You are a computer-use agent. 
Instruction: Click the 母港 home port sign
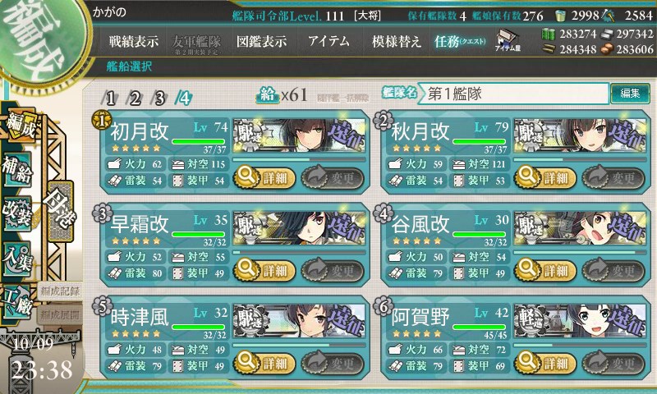[x=61, y=211]
